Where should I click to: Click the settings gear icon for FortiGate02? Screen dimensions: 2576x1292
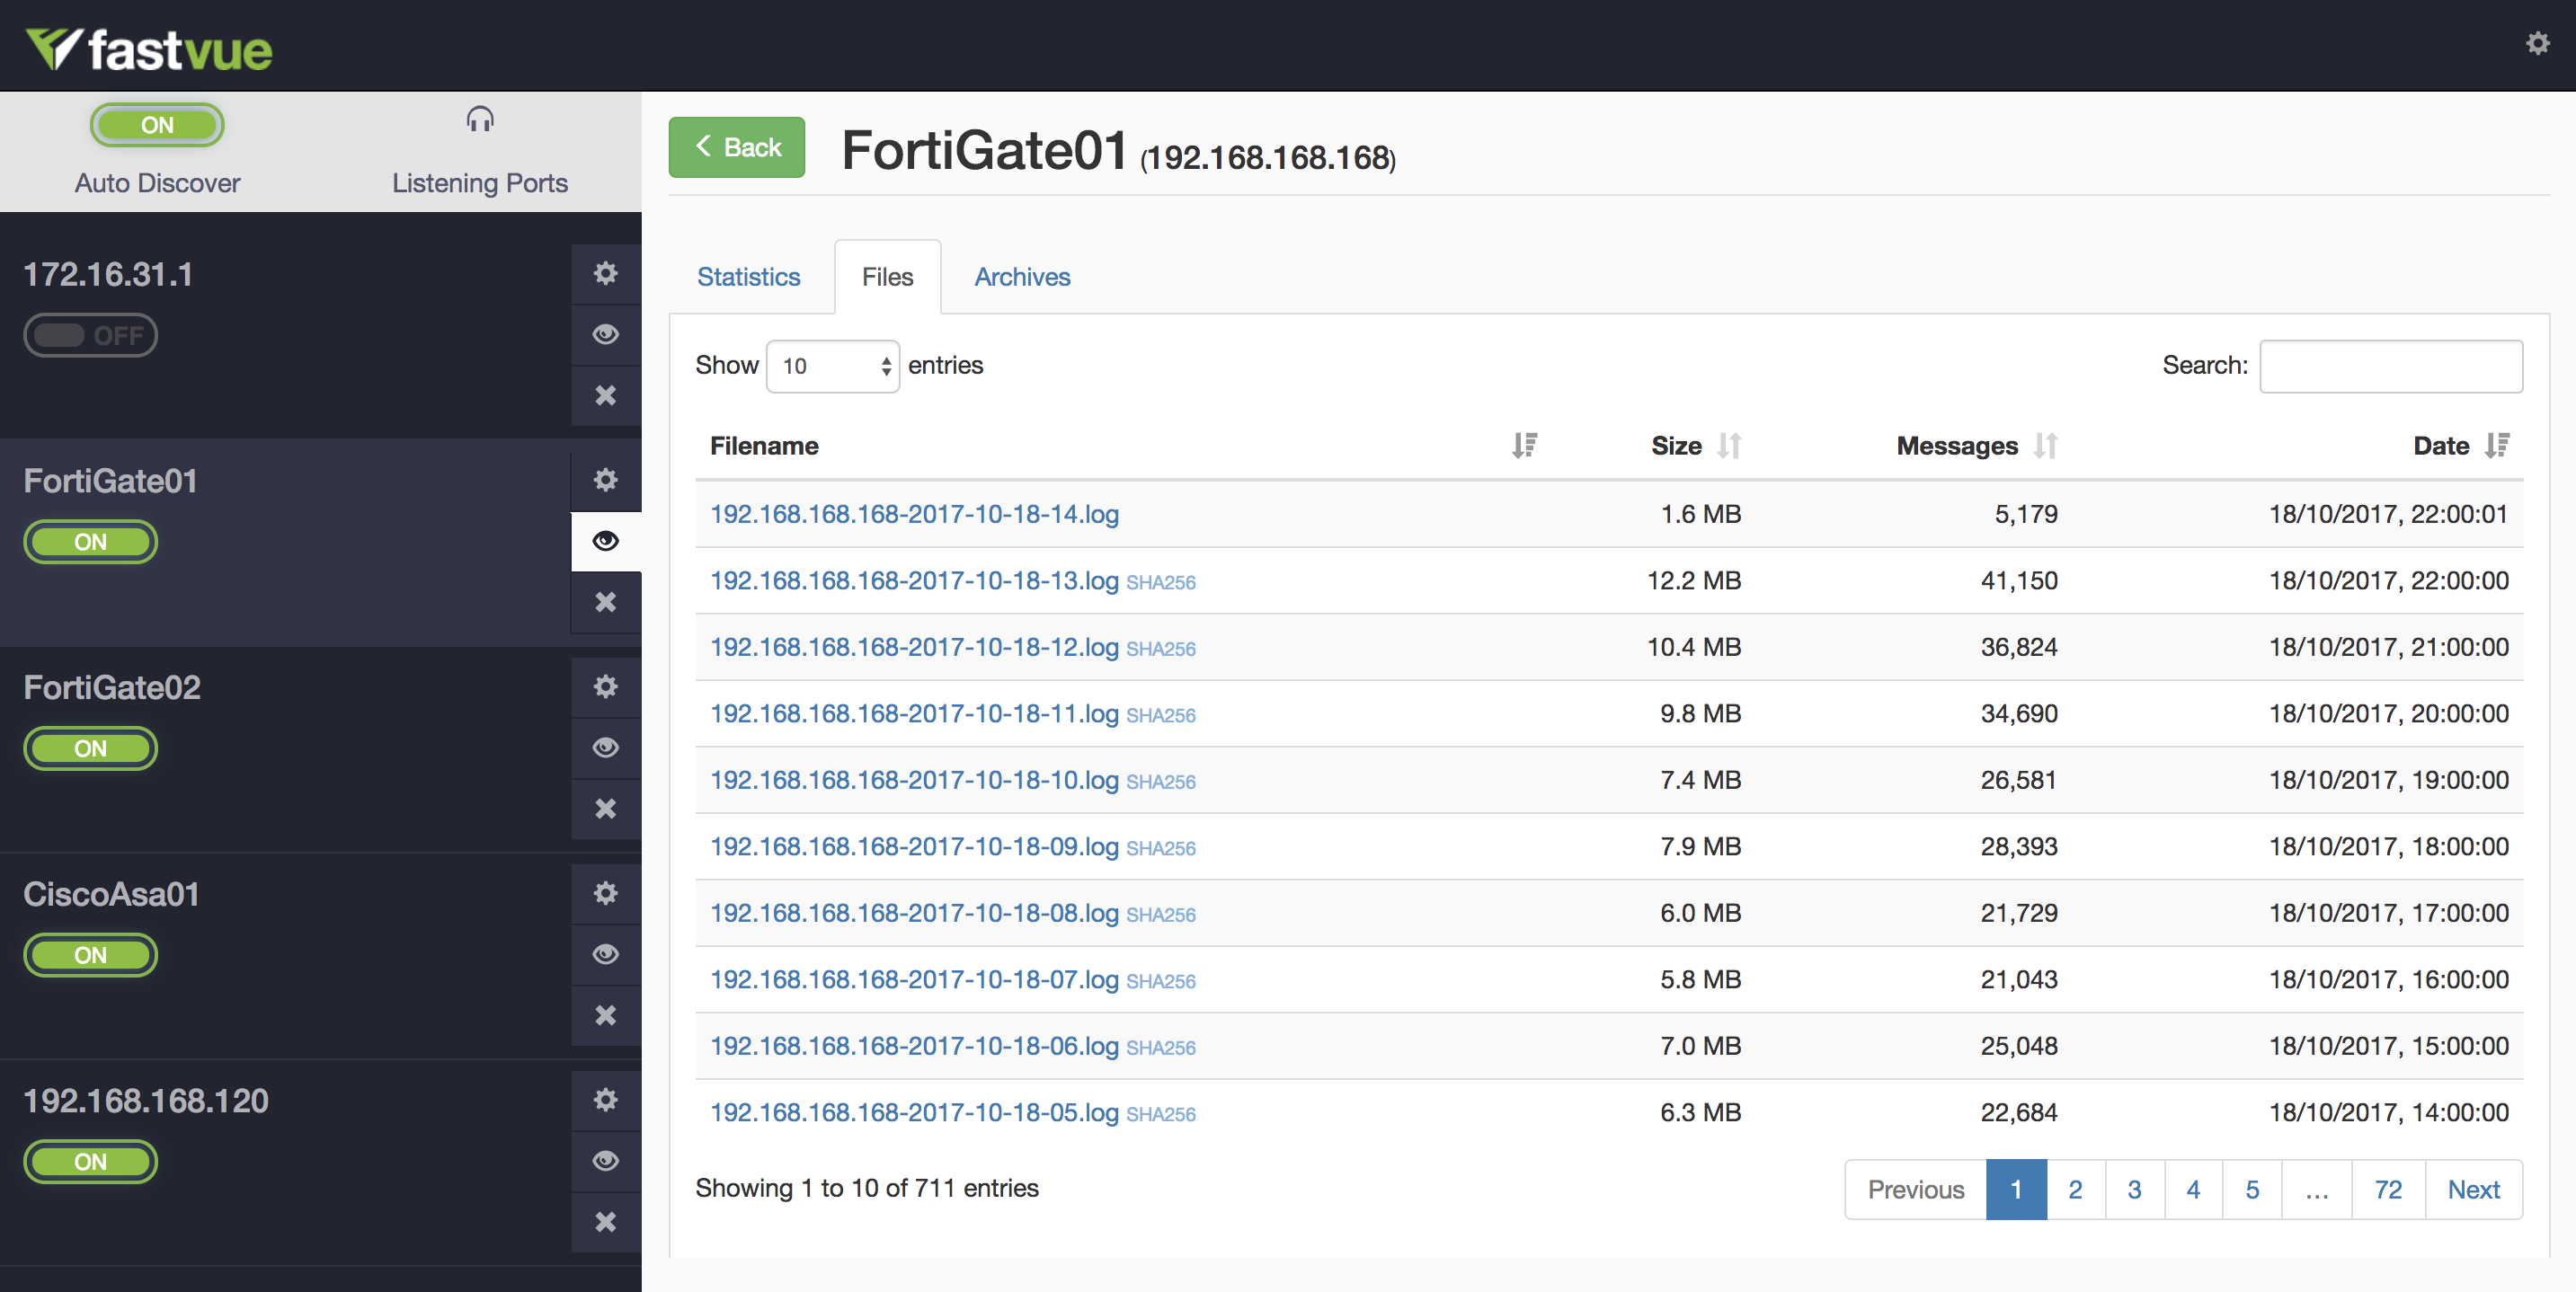click(603, 684)
